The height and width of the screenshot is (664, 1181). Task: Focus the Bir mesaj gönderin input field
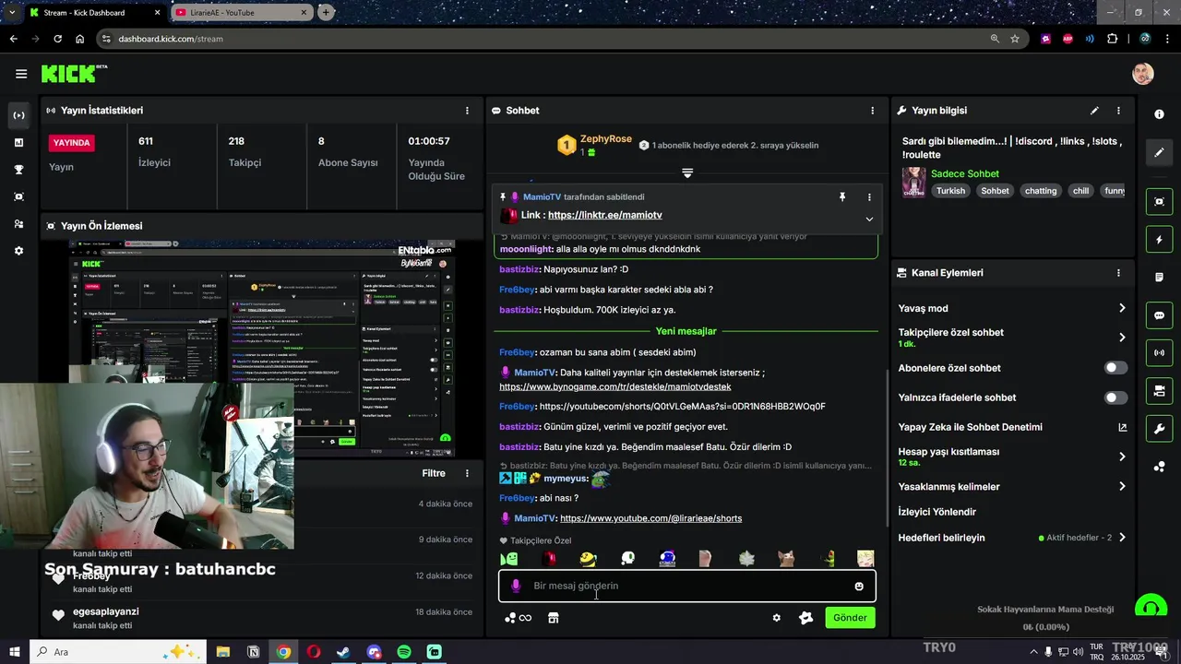point(687,586)
